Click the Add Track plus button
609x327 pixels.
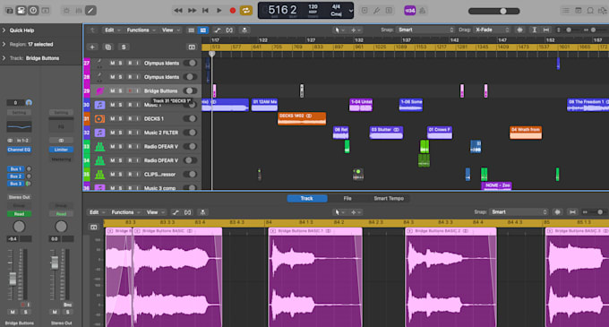92,47
